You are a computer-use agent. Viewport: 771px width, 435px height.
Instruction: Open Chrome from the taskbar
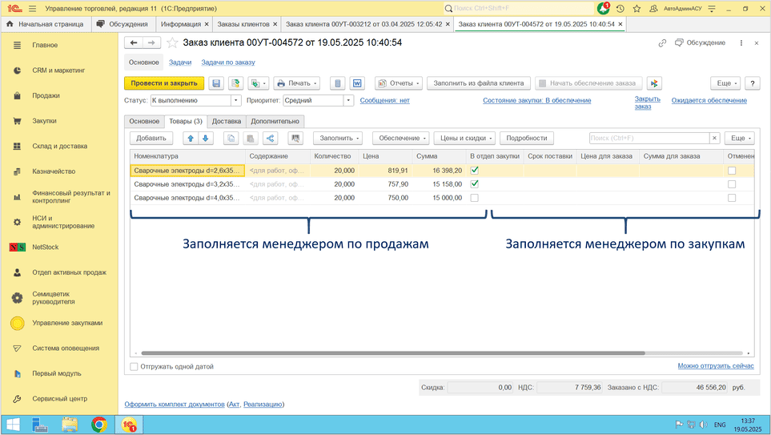tap(98, 425)
